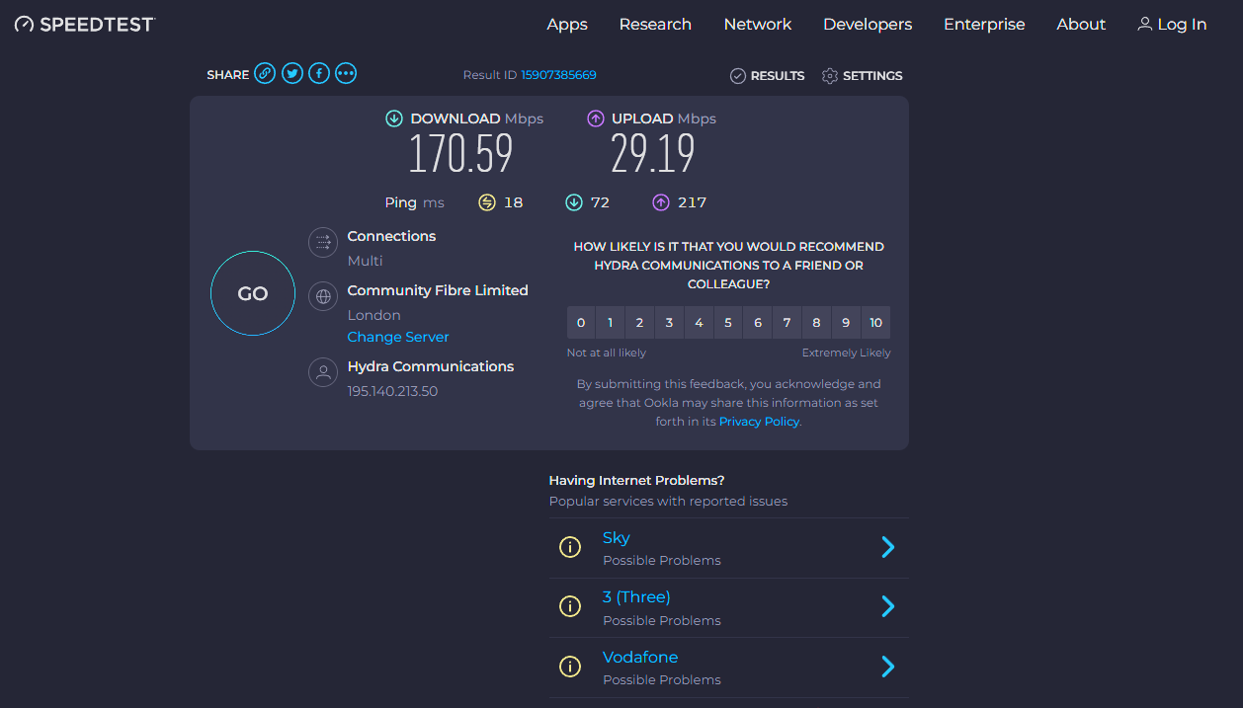
Task: Click the Change Server link
Action: (398, 338)
